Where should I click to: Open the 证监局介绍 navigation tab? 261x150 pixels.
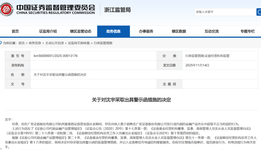point(48,31)
